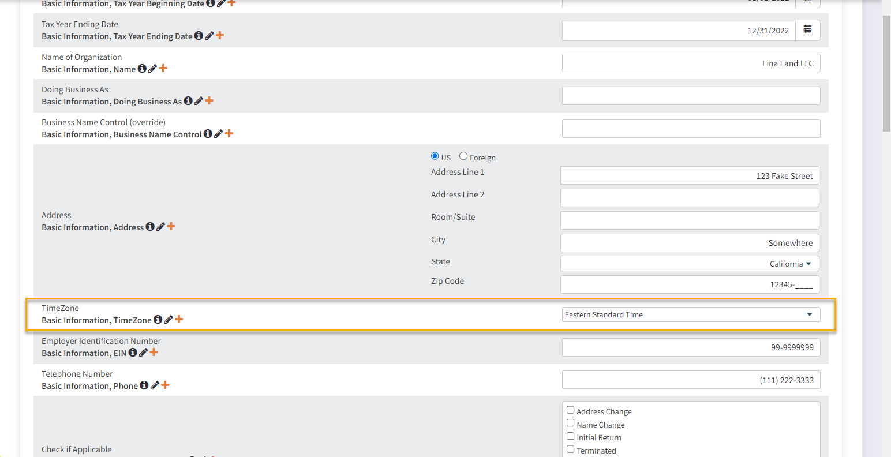Check the Address Change checkbox
This screenshot has height=457, width=891.
click(x=570, y=410)
